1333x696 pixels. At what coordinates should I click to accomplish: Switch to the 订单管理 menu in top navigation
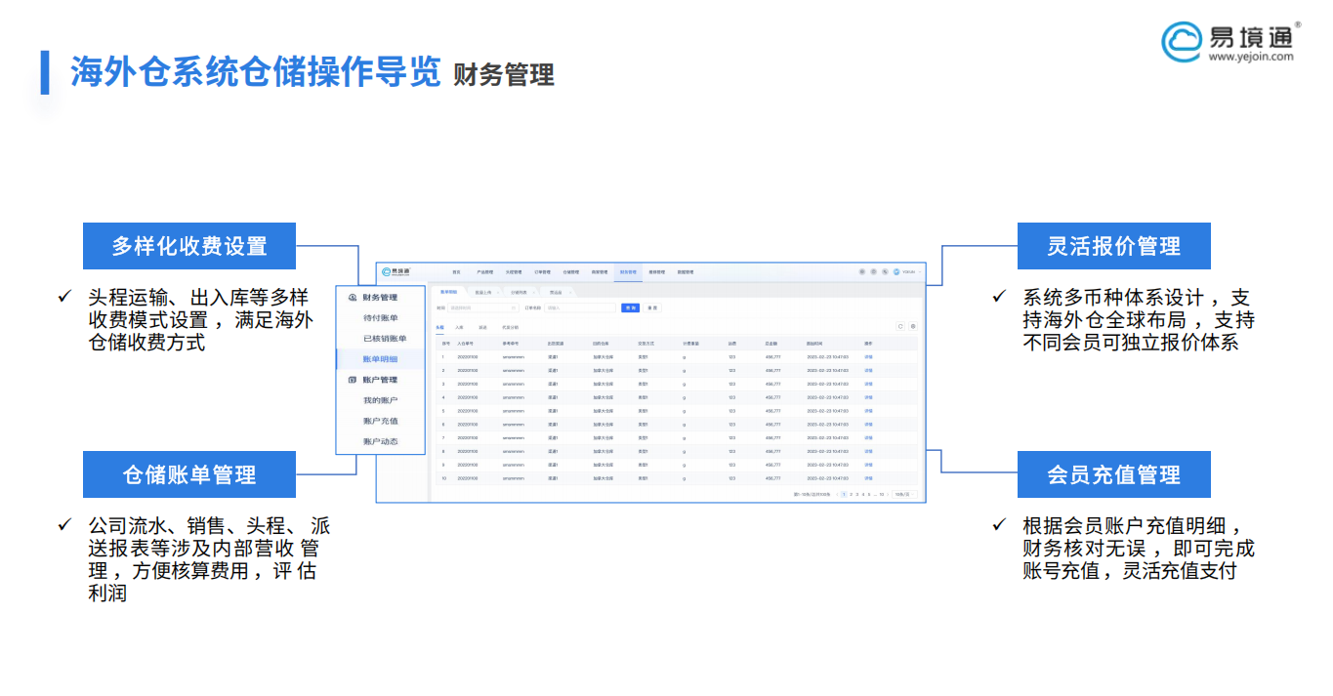point(543,270)
